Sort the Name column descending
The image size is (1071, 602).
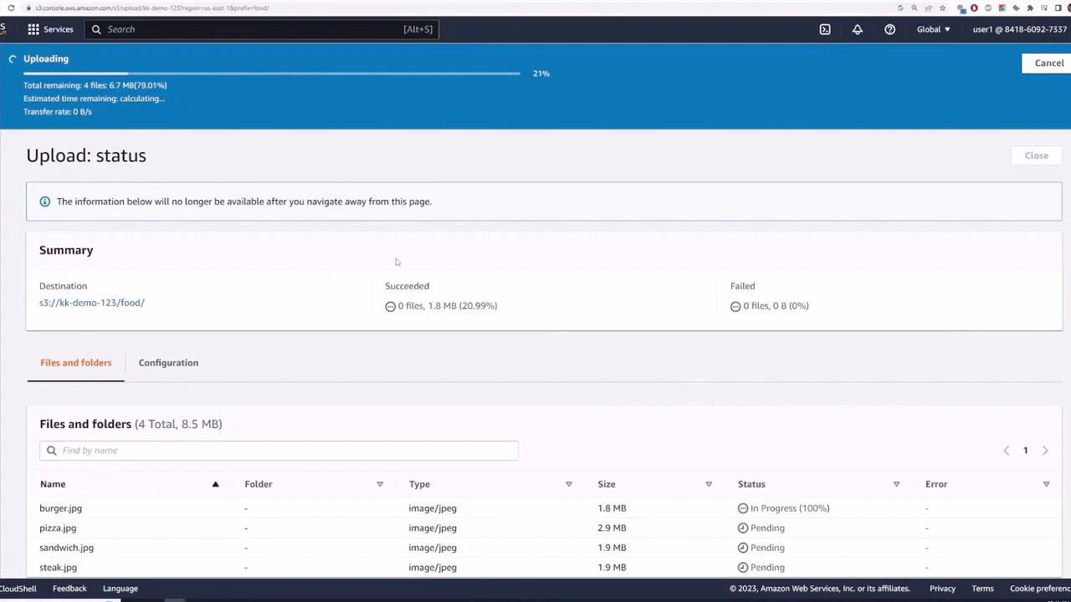[215, 483]
